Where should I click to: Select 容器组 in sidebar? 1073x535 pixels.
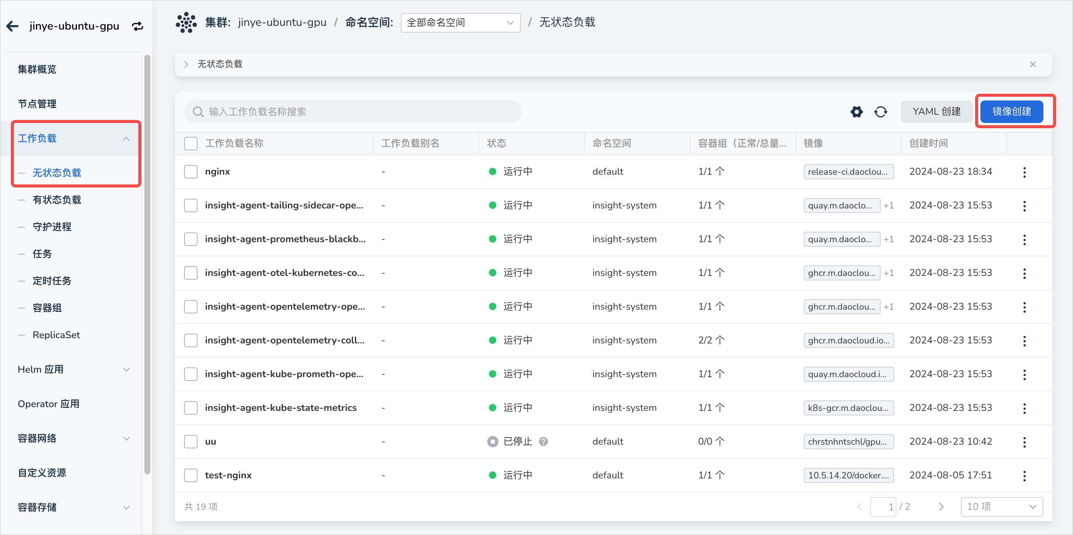[47, 308]
